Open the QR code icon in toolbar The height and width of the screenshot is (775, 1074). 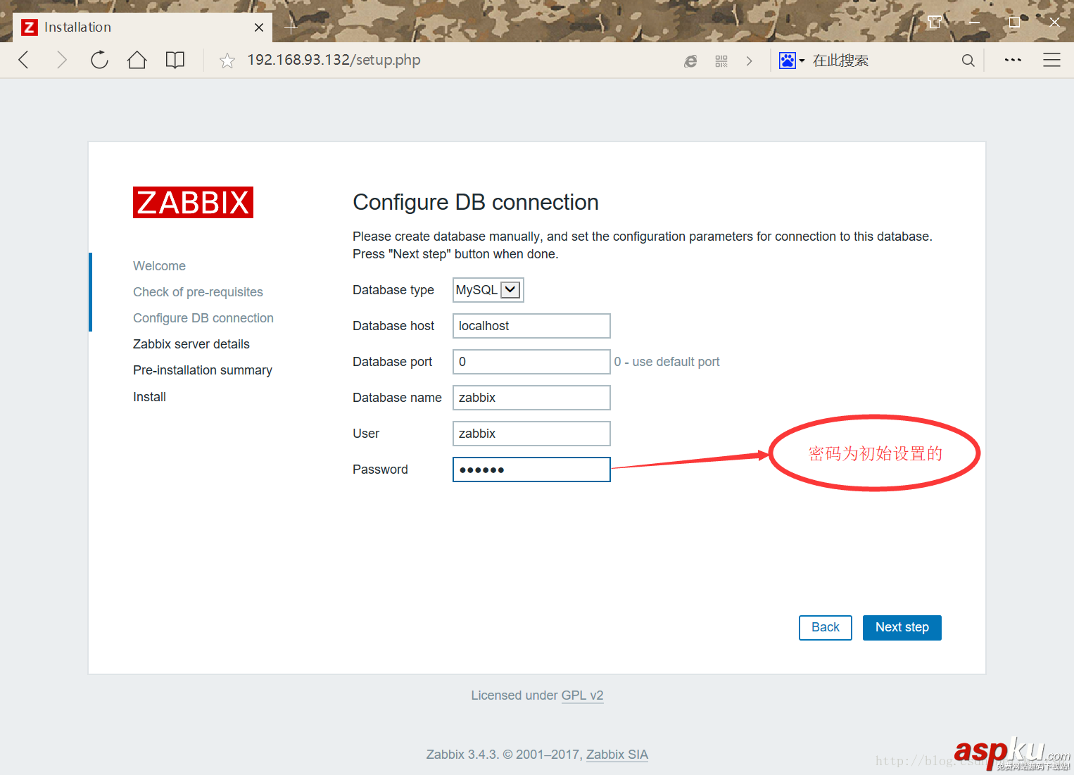721,61
